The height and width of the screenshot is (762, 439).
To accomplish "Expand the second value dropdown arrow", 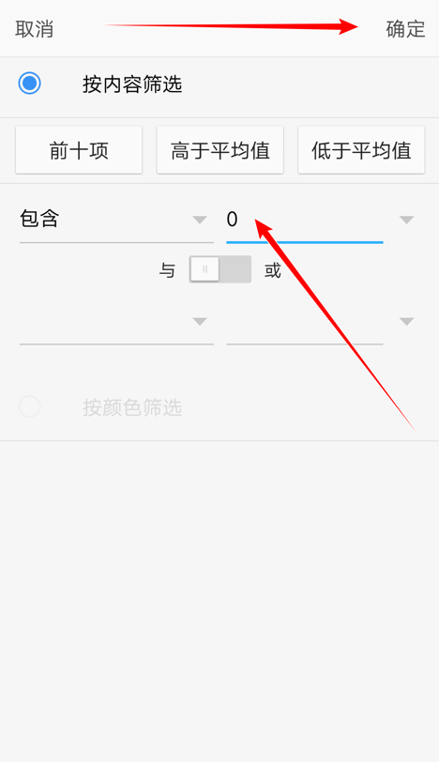I will pos(406,322).
